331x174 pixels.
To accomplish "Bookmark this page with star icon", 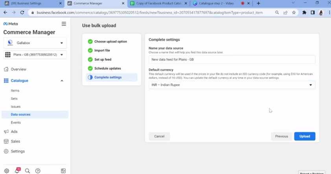I will pyautogui.click(x=294, y=13).
